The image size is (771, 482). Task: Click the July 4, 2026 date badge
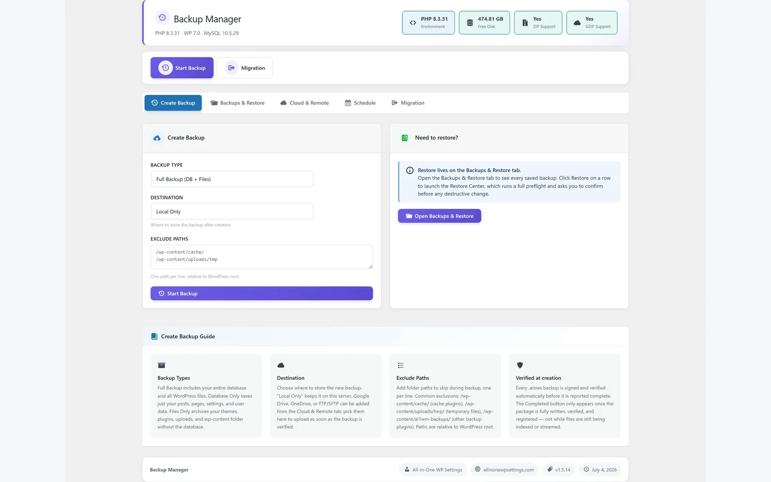click(x=600, y=469)
